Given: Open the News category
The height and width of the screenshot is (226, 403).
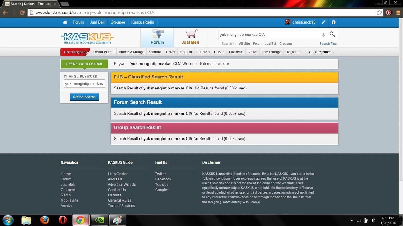Looking at the screenshot, I should coord(253,52).
